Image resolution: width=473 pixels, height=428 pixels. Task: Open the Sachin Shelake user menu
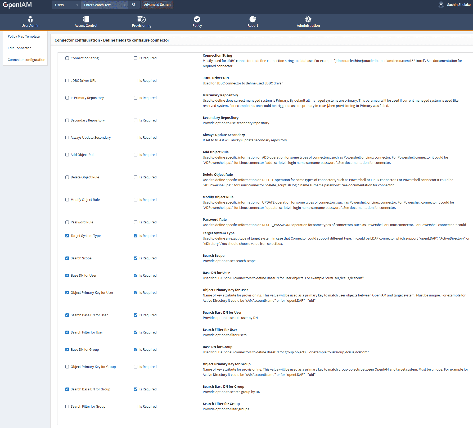click(x=458, y=5)
